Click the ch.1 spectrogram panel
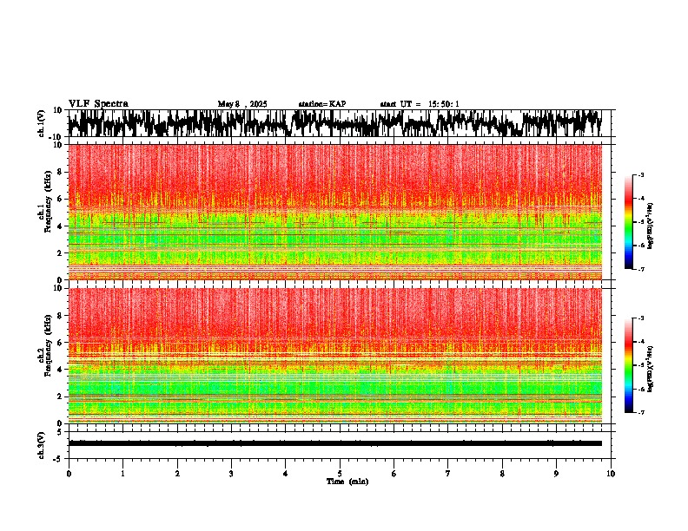The width and height of the screenshot is (688, 531). pos(334,212)
